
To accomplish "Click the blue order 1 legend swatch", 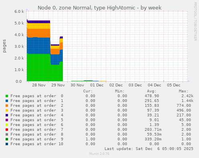I will 7,101.
